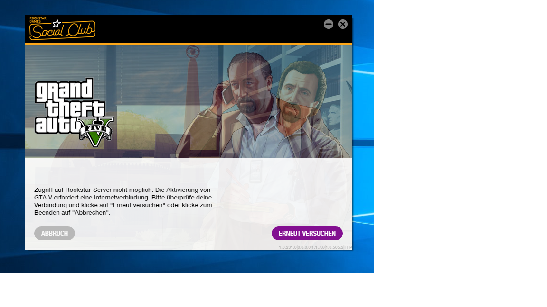
Task: Click the Rockstar Games Social Club logo
Action: pyautogui.click(x=62, y=28)
